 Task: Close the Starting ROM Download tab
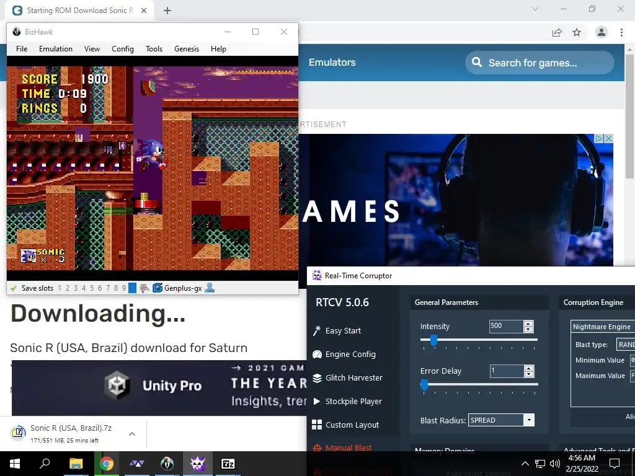pyautogui.click(x=144, y=11)
